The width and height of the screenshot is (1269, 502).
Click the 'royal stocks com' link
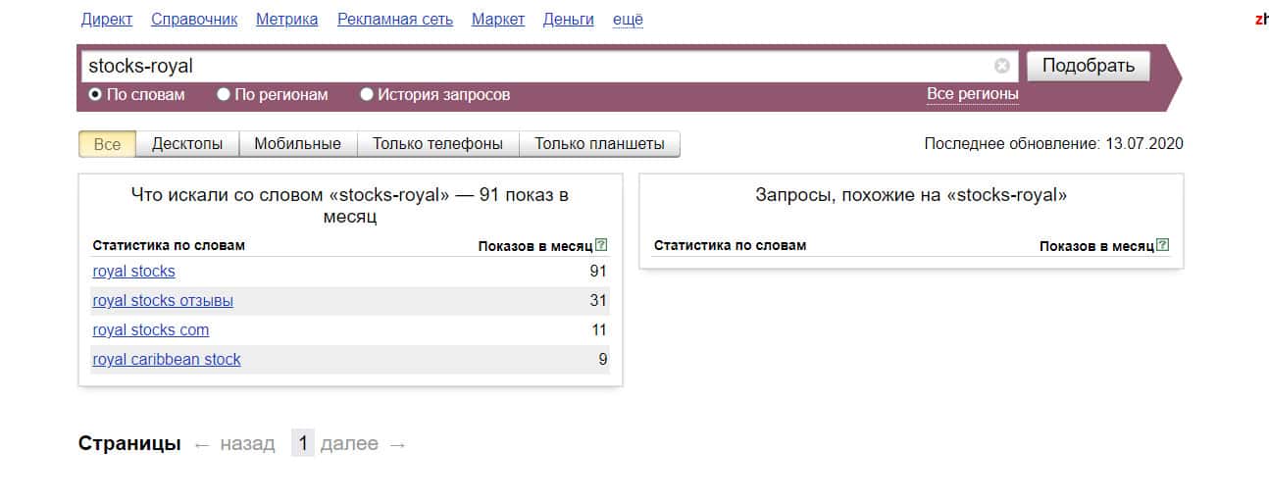click(151, 329)
